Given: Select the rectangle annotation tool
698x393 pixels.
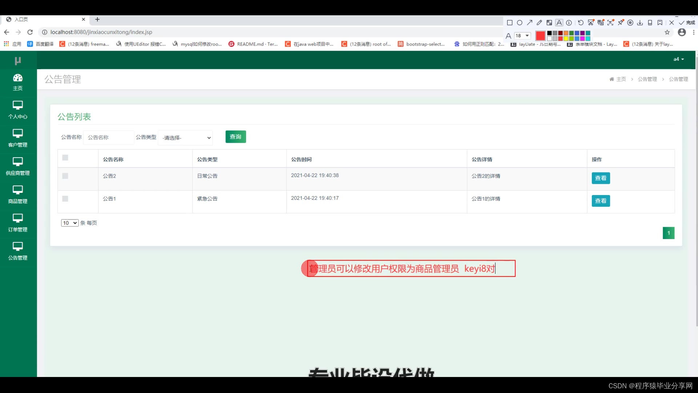Looking at the screenshot, I should [x=510, y=23].
